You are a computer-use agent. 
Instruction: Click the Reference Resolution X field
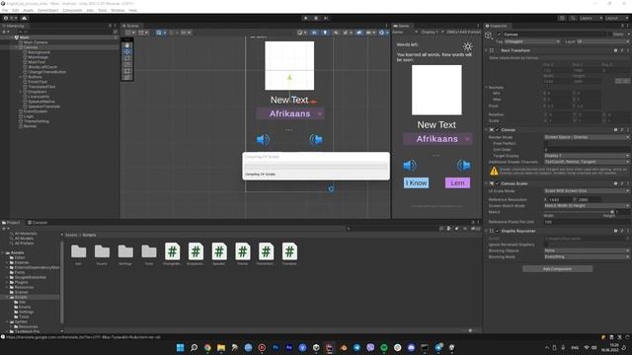point(560,199)
